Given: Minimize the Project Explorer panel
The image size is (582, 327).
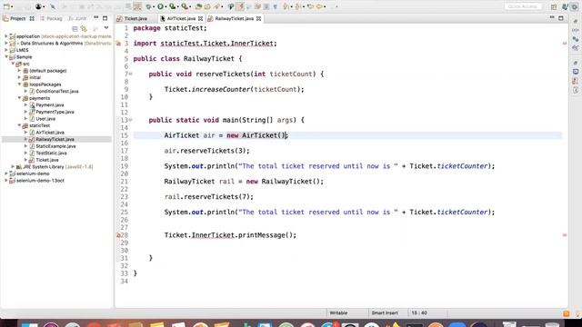Looking at the screenshot, I should tap(96, 18).
